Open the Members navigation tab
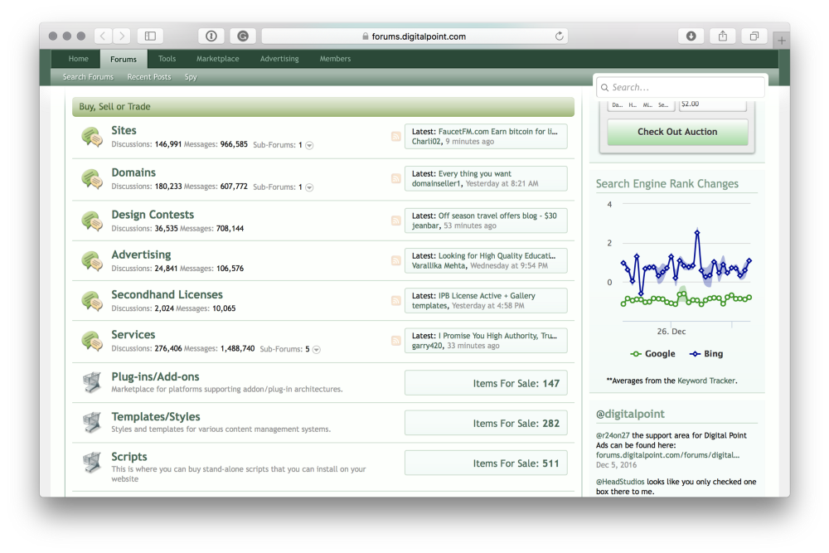 pos(335,59)
